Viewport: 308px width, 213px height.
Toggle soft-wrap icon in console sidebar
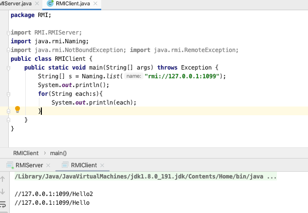[x=3, y=204]
